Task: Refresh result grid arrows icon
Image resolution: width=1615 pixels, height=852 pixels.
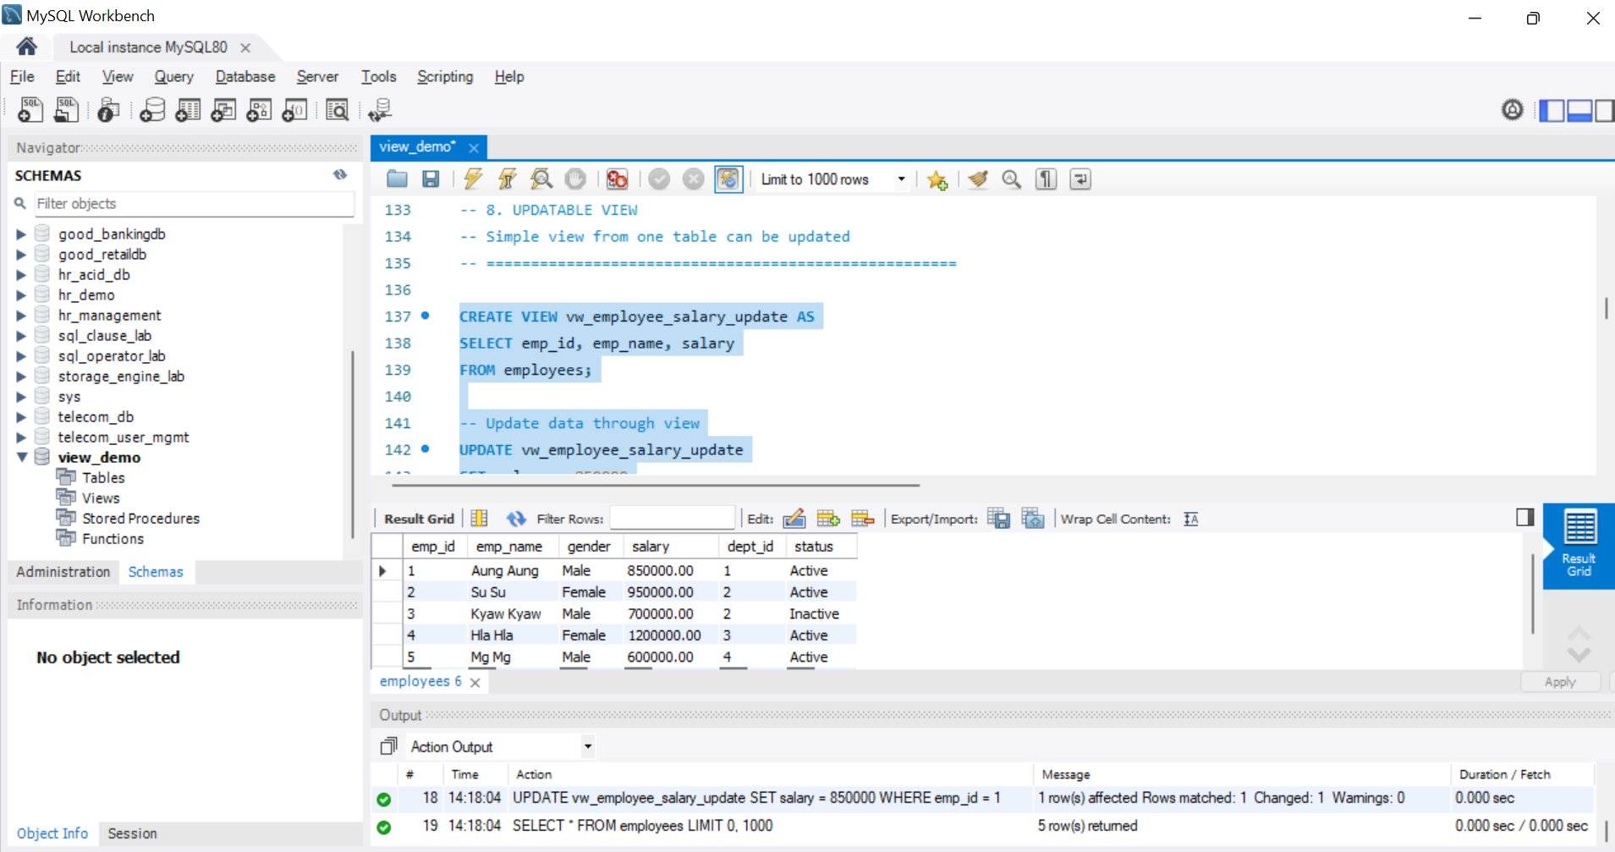Action: tap(516, 519)
